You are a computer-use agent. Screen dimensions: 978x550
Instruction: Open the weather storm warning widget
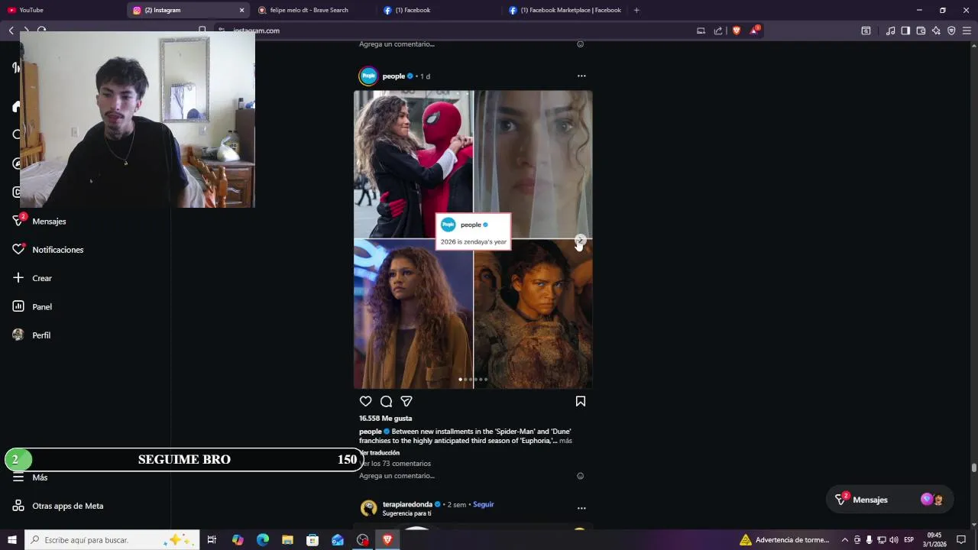pyautogui.click(x=785, y=540)
